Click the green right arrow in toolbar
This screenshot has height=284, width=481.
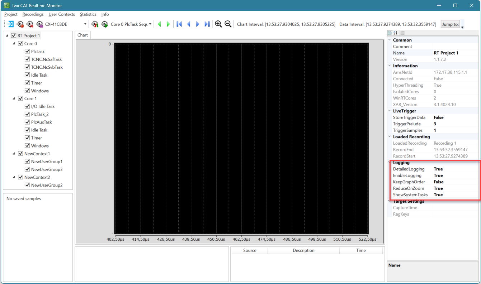tap(168, 24)
